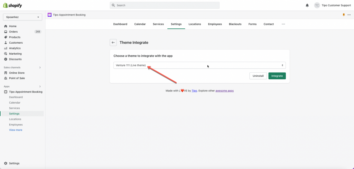Open the Employees tab
The height and width of the screenshot is (169, 354).
tap(215, 24)
